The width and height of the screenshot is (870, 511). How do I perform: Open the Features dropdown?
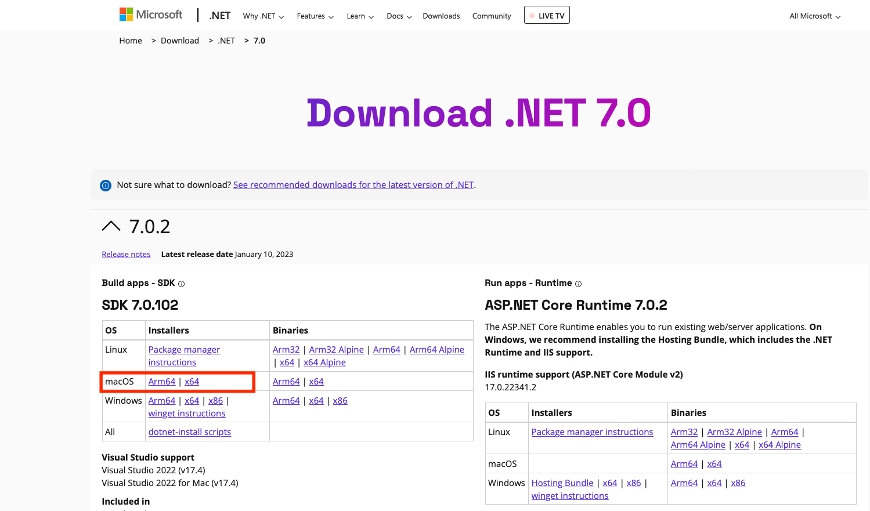(x=315, y=16)
